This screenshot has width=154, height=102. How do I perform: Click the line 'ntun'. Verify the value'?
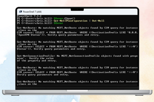coord(35,58)
